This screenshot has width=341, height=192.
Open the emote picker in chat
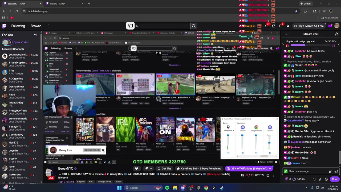click(336, 171)
